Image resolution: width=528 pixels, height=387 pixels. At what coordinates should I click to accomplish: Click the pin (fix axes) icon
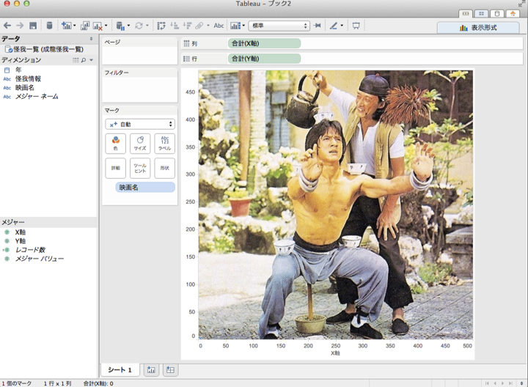[x=318, y=26]
